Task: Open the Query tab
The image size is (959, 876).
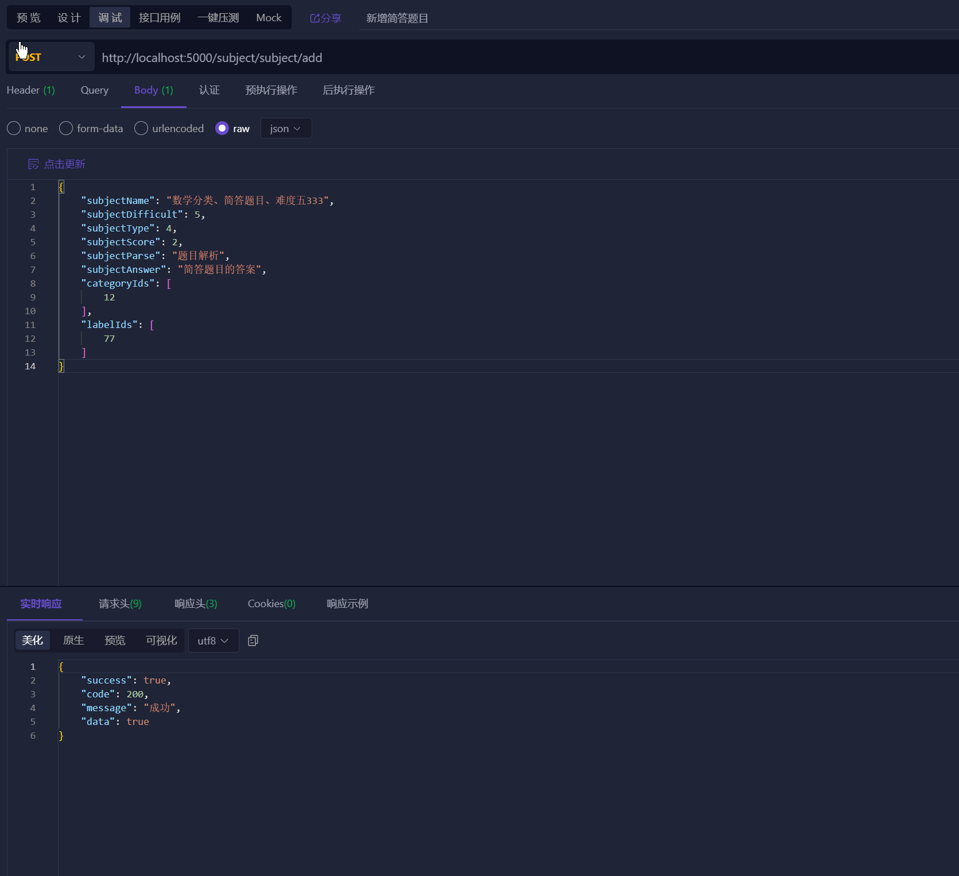Action: [95, 90]
